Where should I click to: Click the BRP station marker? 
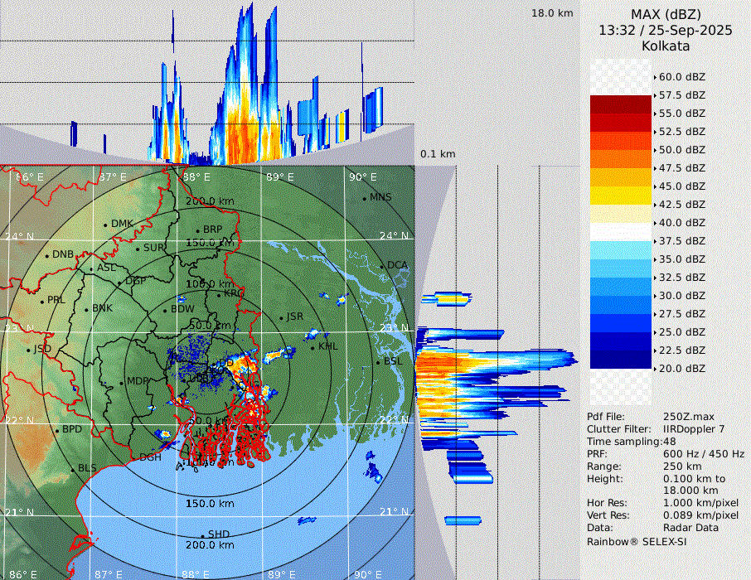point(198,230)
